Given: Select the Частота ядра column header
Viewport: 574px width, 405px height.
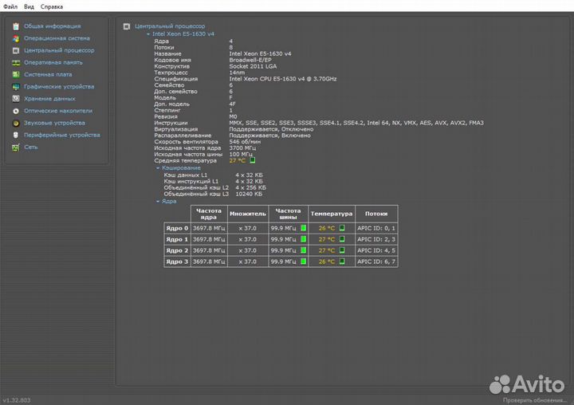Looking at the screenshot, I should click(x=209, y=214).
